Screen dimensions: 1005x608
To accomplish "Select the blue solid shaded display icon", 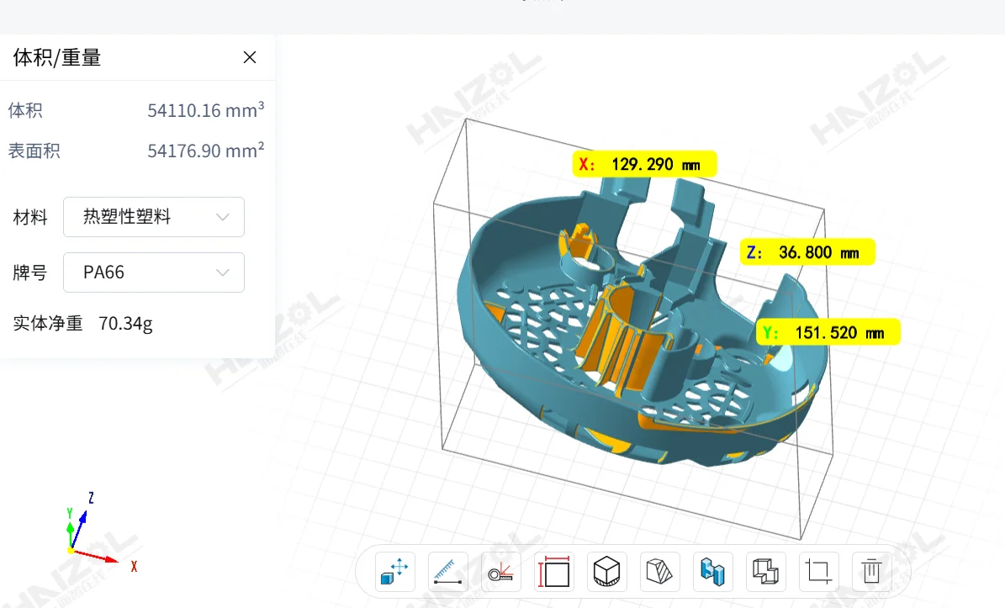I will click(712, 571).
